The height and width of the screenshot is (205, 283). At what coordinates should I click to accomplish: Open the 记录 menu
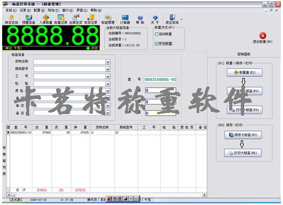pos(25,10)
